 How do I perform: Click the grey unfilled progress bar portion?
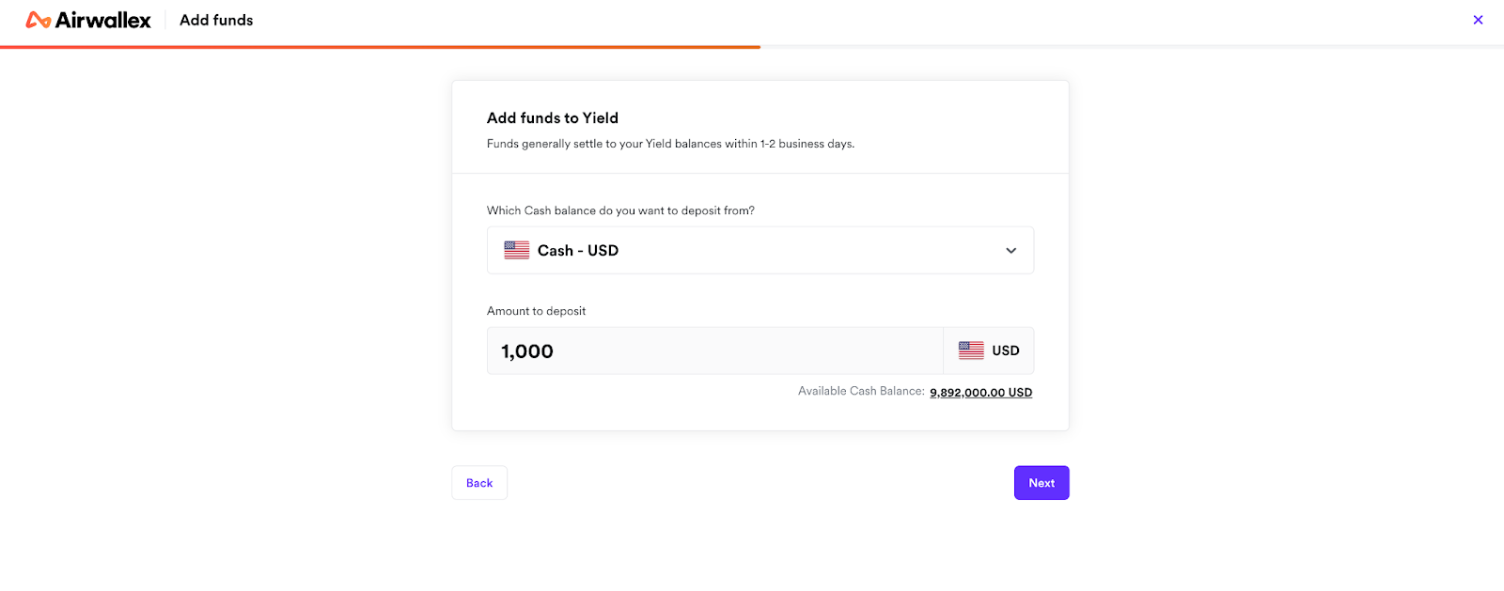click(x=1132, y=47)
